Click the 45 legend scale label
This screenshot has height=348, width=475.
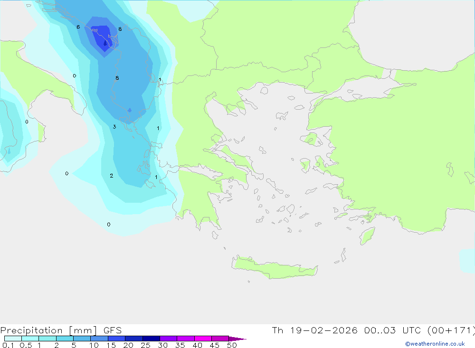(x=215, y=345)
